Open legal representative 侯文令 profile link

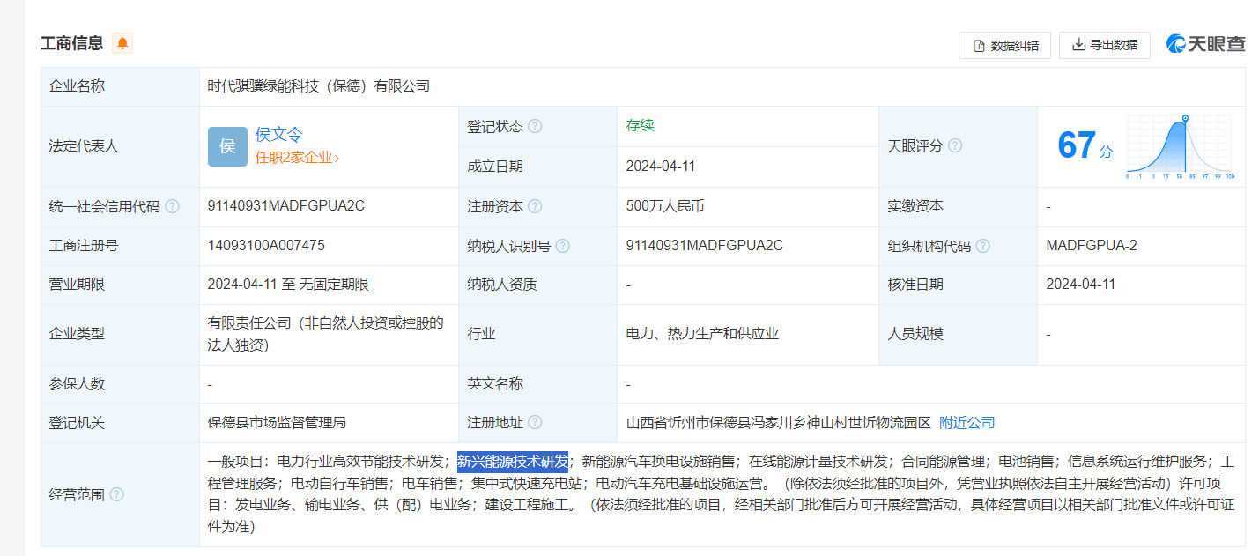(278, 135)
